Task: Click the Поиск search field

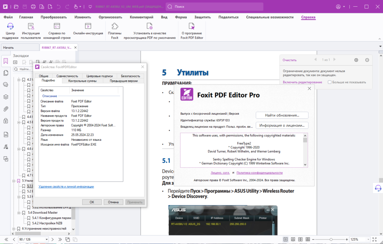Action: point(214,7)
